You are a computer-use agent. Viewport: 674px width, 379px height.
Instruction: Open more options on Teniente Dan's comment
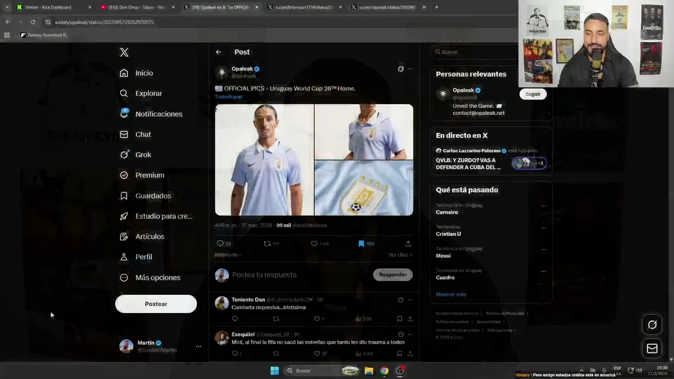[x=410, y=300]
